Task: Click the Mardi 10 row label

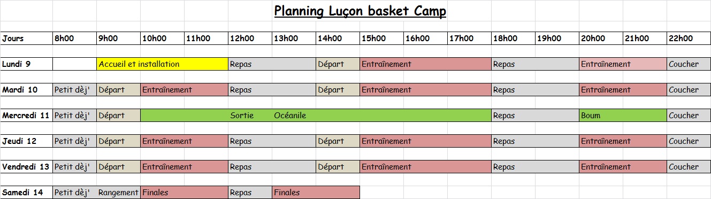Action: pos(26,90)
